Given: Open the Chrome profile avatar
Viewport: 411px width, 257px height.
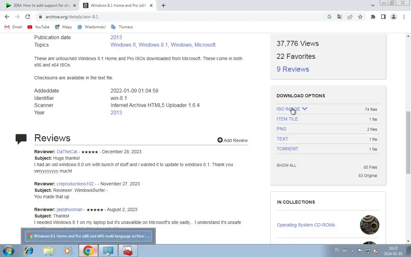Looking at the screenshot, I should point(394,17).
